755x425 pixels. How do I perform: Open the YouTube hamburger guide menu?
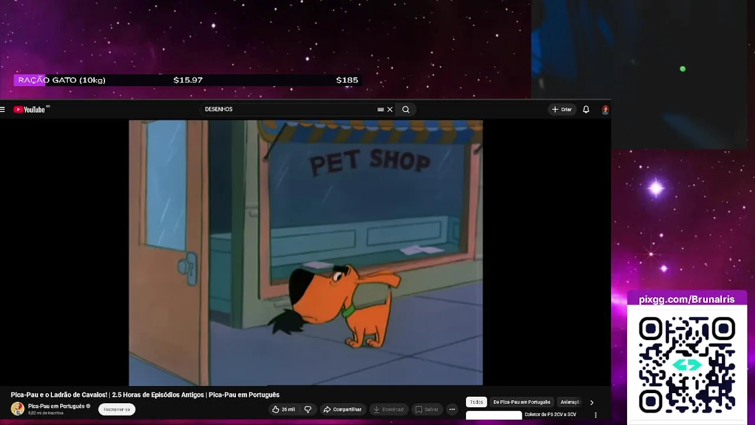(x=3, y=109)
